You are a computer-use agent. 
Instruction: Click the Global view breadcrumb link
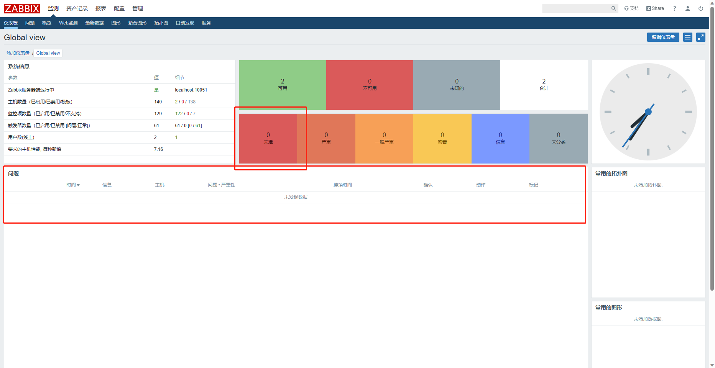(48, 53)
